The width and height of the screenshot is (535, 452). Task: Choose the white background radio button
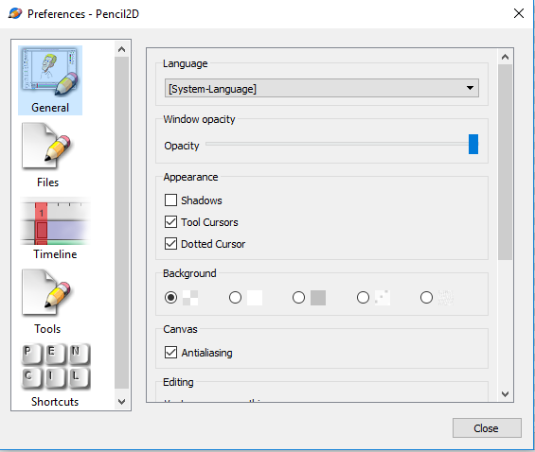point(235,297)
